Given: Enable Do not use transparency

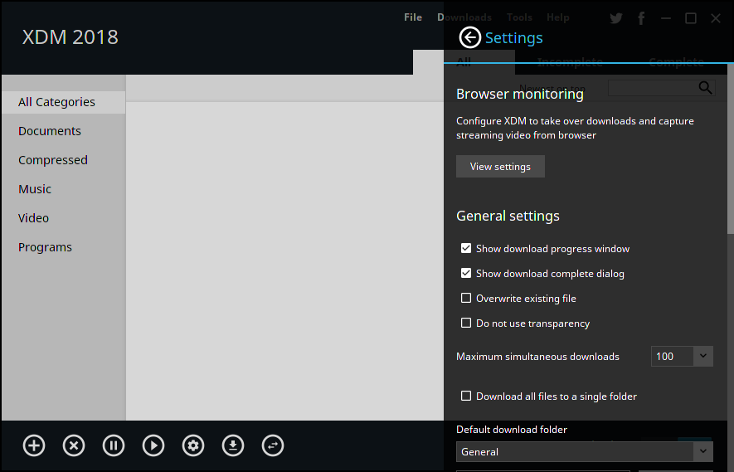Looking at the screenshot, I should click(x=466, y=323).
